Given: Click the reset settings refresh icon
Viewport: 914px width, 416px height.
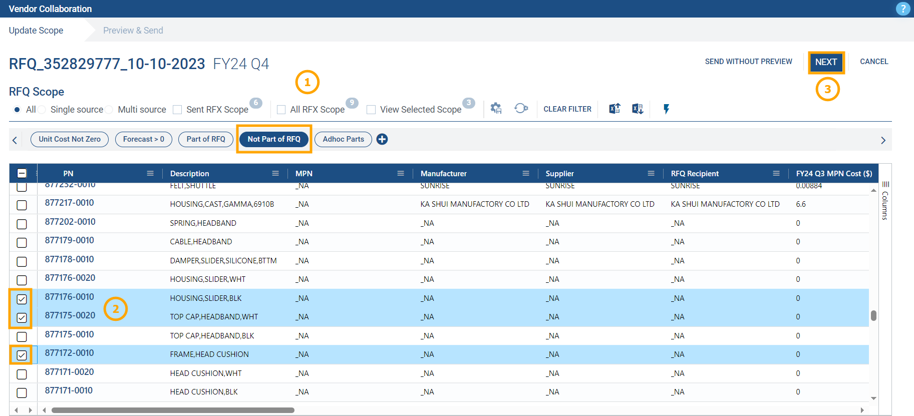Looking at the screenshot, I should coord(521,109).
